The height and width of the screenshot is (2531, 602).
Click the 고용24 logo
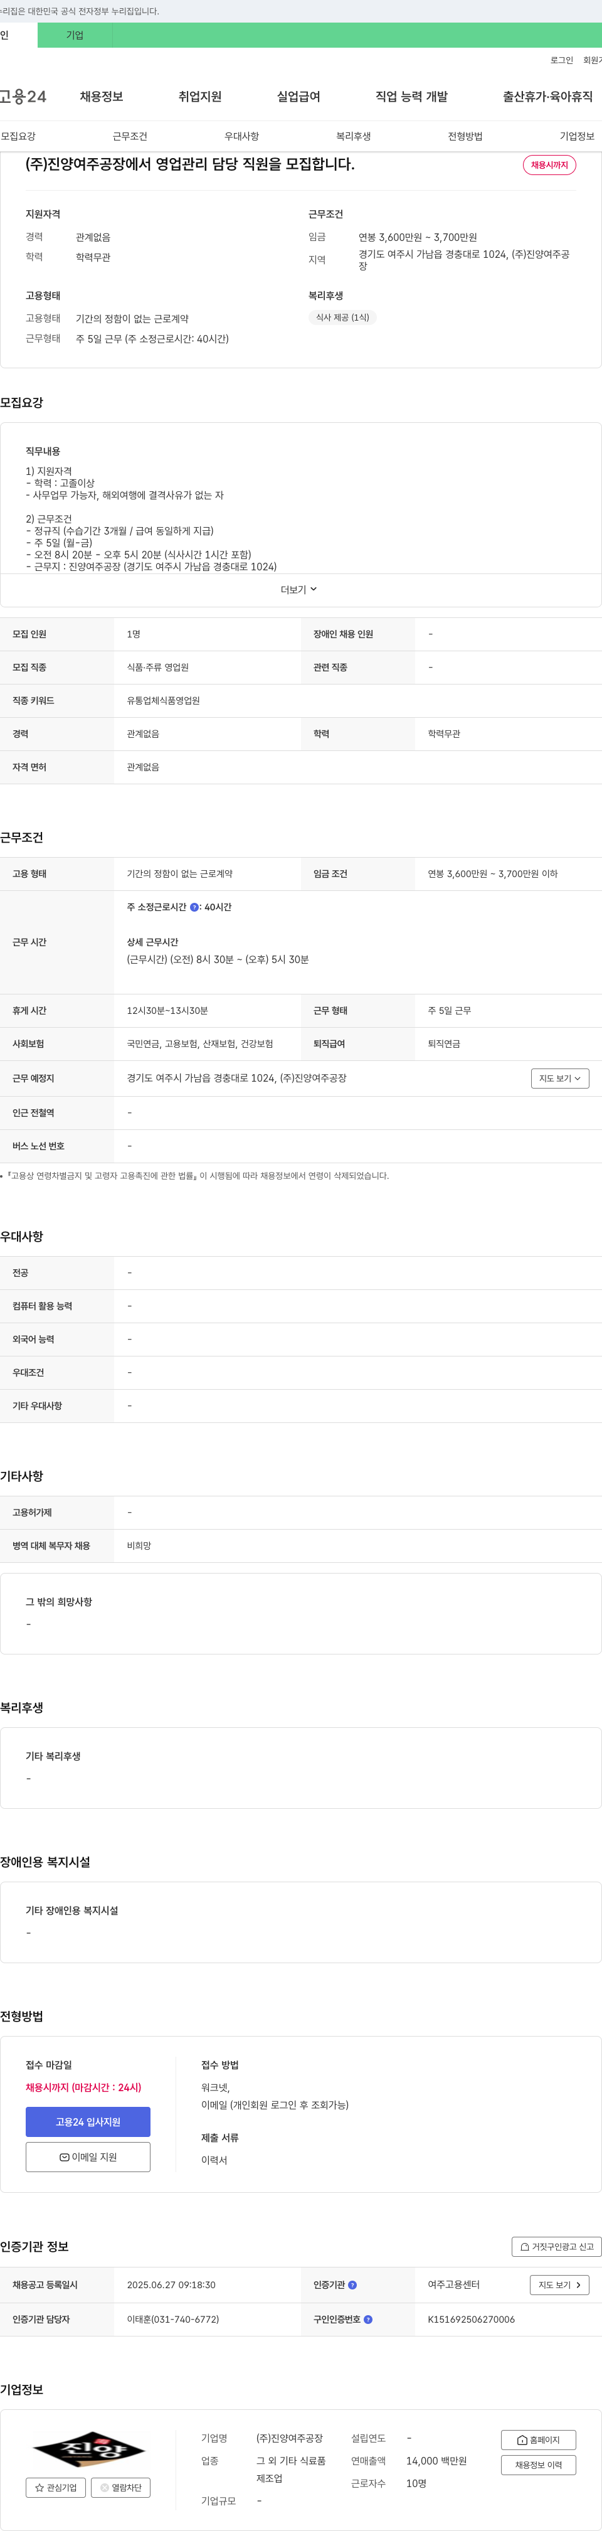coord(23,96)
